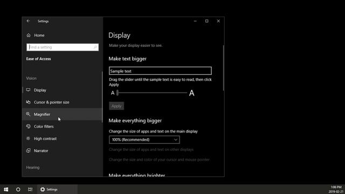Click the Make text bigger heading

tap(127, 59)
